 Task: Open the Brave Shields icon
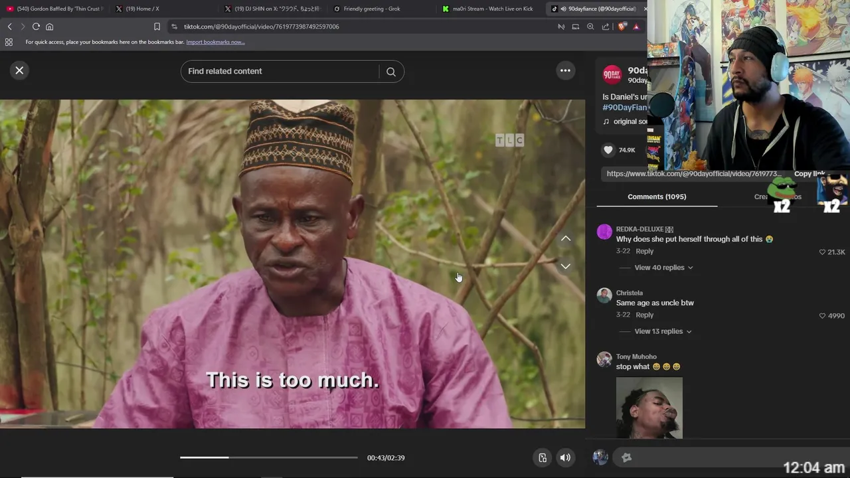pos(622,27)
